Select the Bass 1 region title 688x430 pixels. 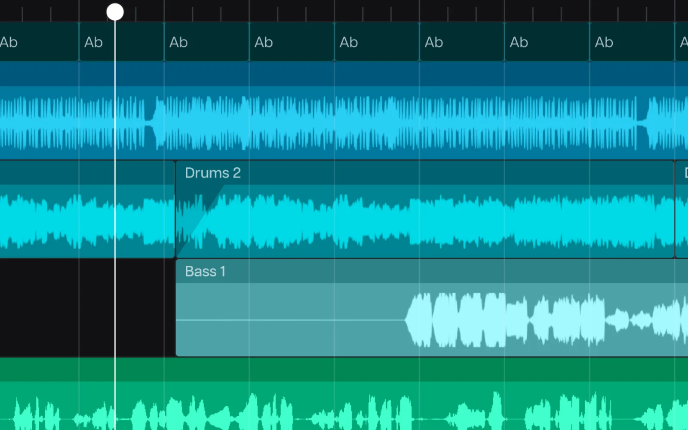(205, 271)
